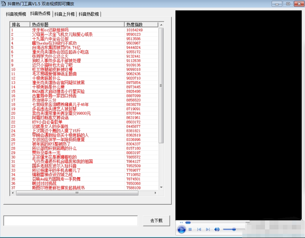
Task: Click the horizontal scrollbar thumb
Action: 77,193
